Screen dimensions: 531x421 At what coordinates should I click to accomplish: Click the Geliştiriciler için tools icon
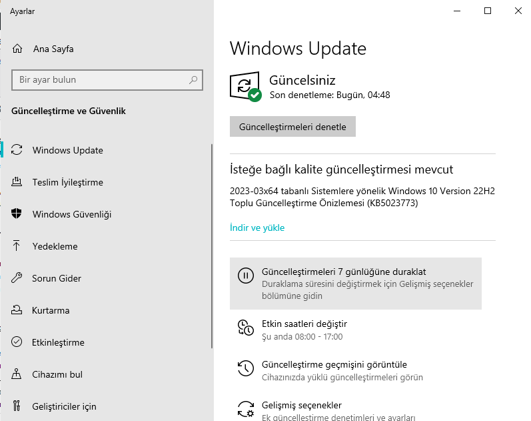(17, 406)
